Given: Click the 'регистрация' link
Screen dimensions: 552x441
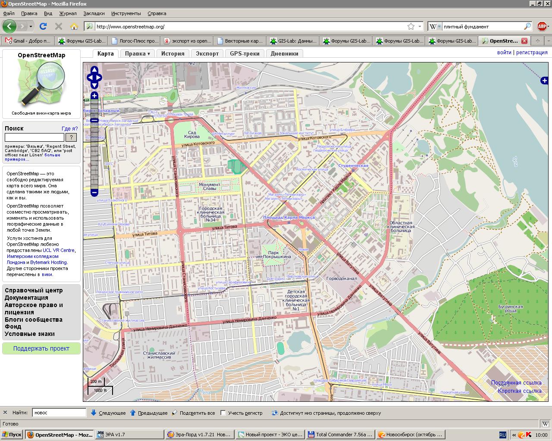Looking at the screenshot, I should click(x=532, y=53).
